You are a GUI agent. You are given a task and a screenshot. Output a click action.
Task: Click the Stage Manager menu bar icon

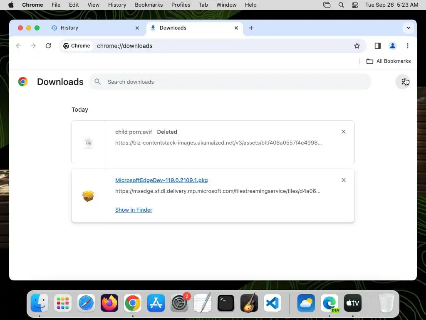327,5
